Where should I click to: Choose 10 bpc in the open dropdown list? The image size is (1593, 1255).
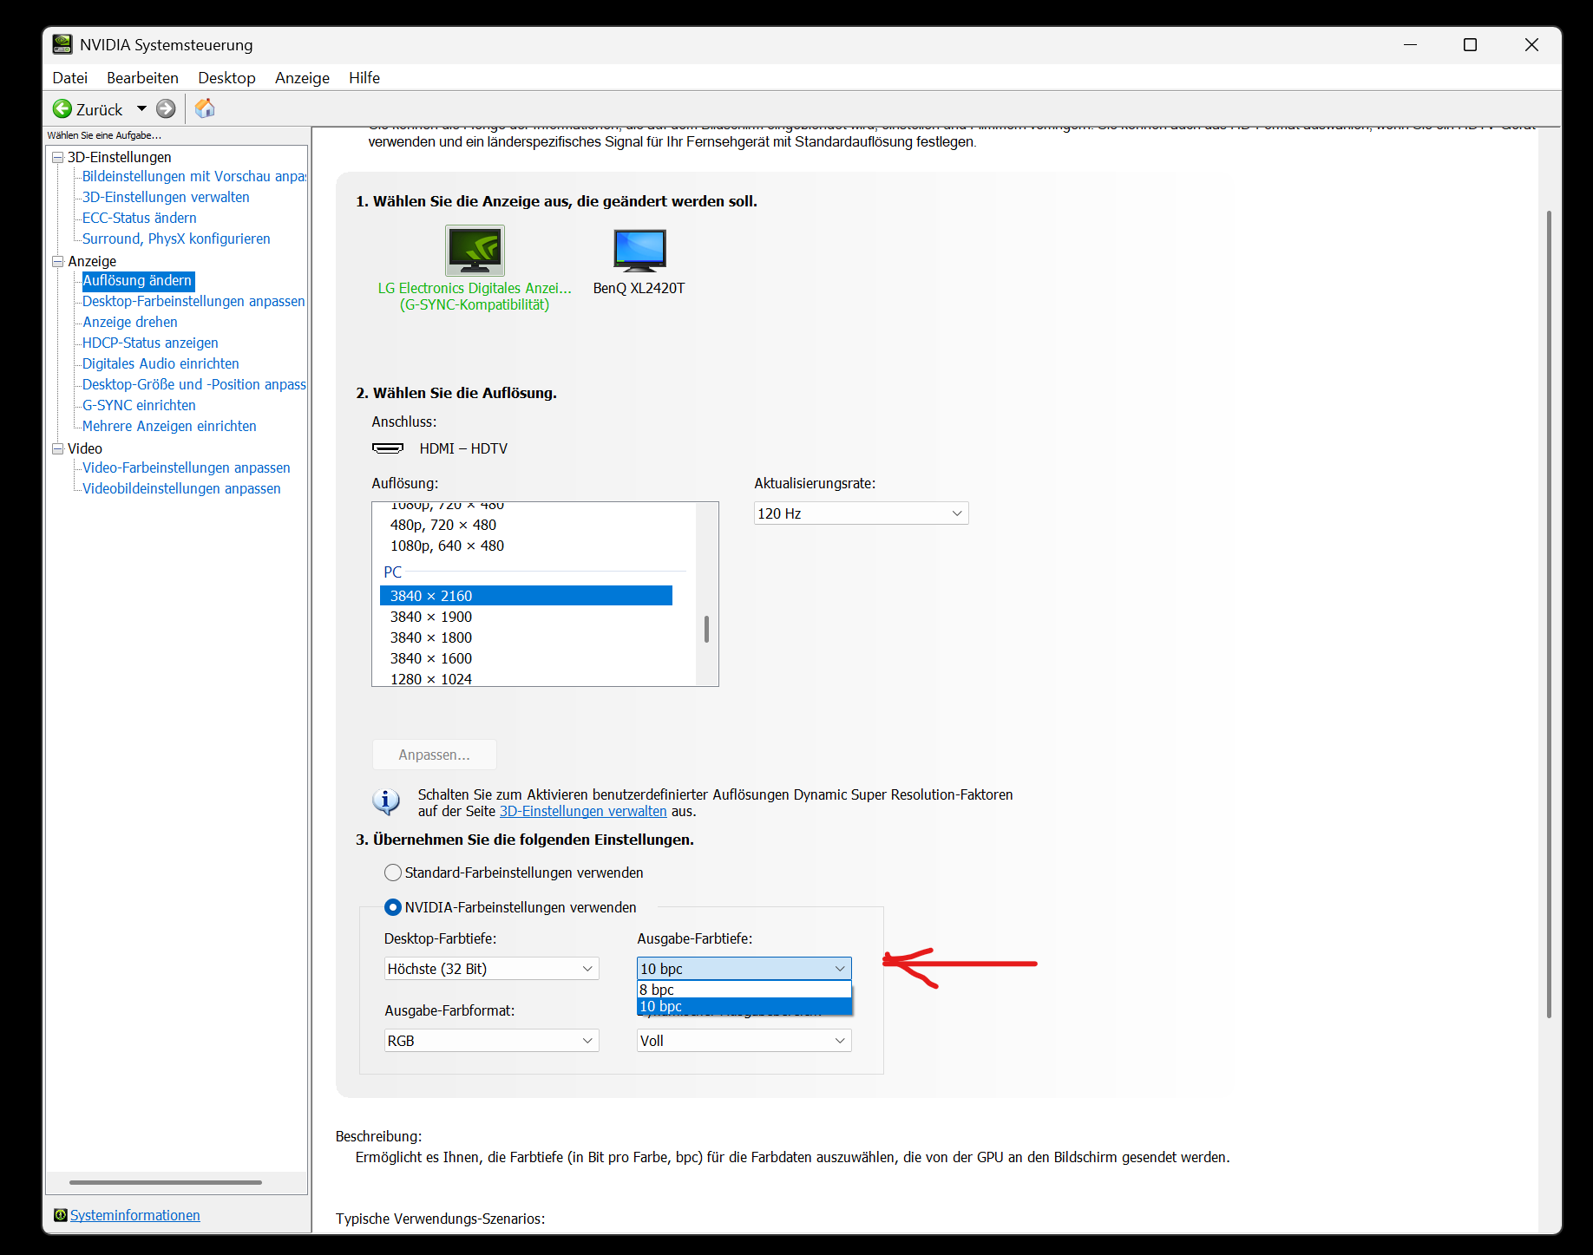coord(744,1006)
